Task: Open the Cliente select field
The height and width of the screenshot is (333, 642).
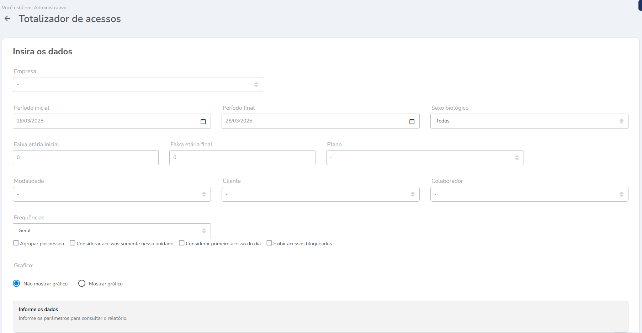Action: [x=320, y=194]
